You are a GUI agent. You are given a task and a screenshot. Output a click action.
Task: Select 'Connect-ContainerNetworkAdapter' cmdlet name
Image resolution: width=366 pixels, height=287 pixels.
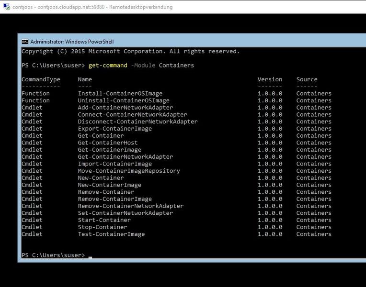point(133,114)
